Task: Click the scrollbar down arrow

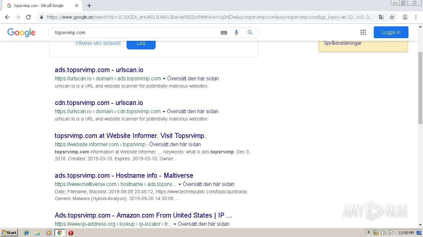Action: pyautogui.click(x=420, y=225)
